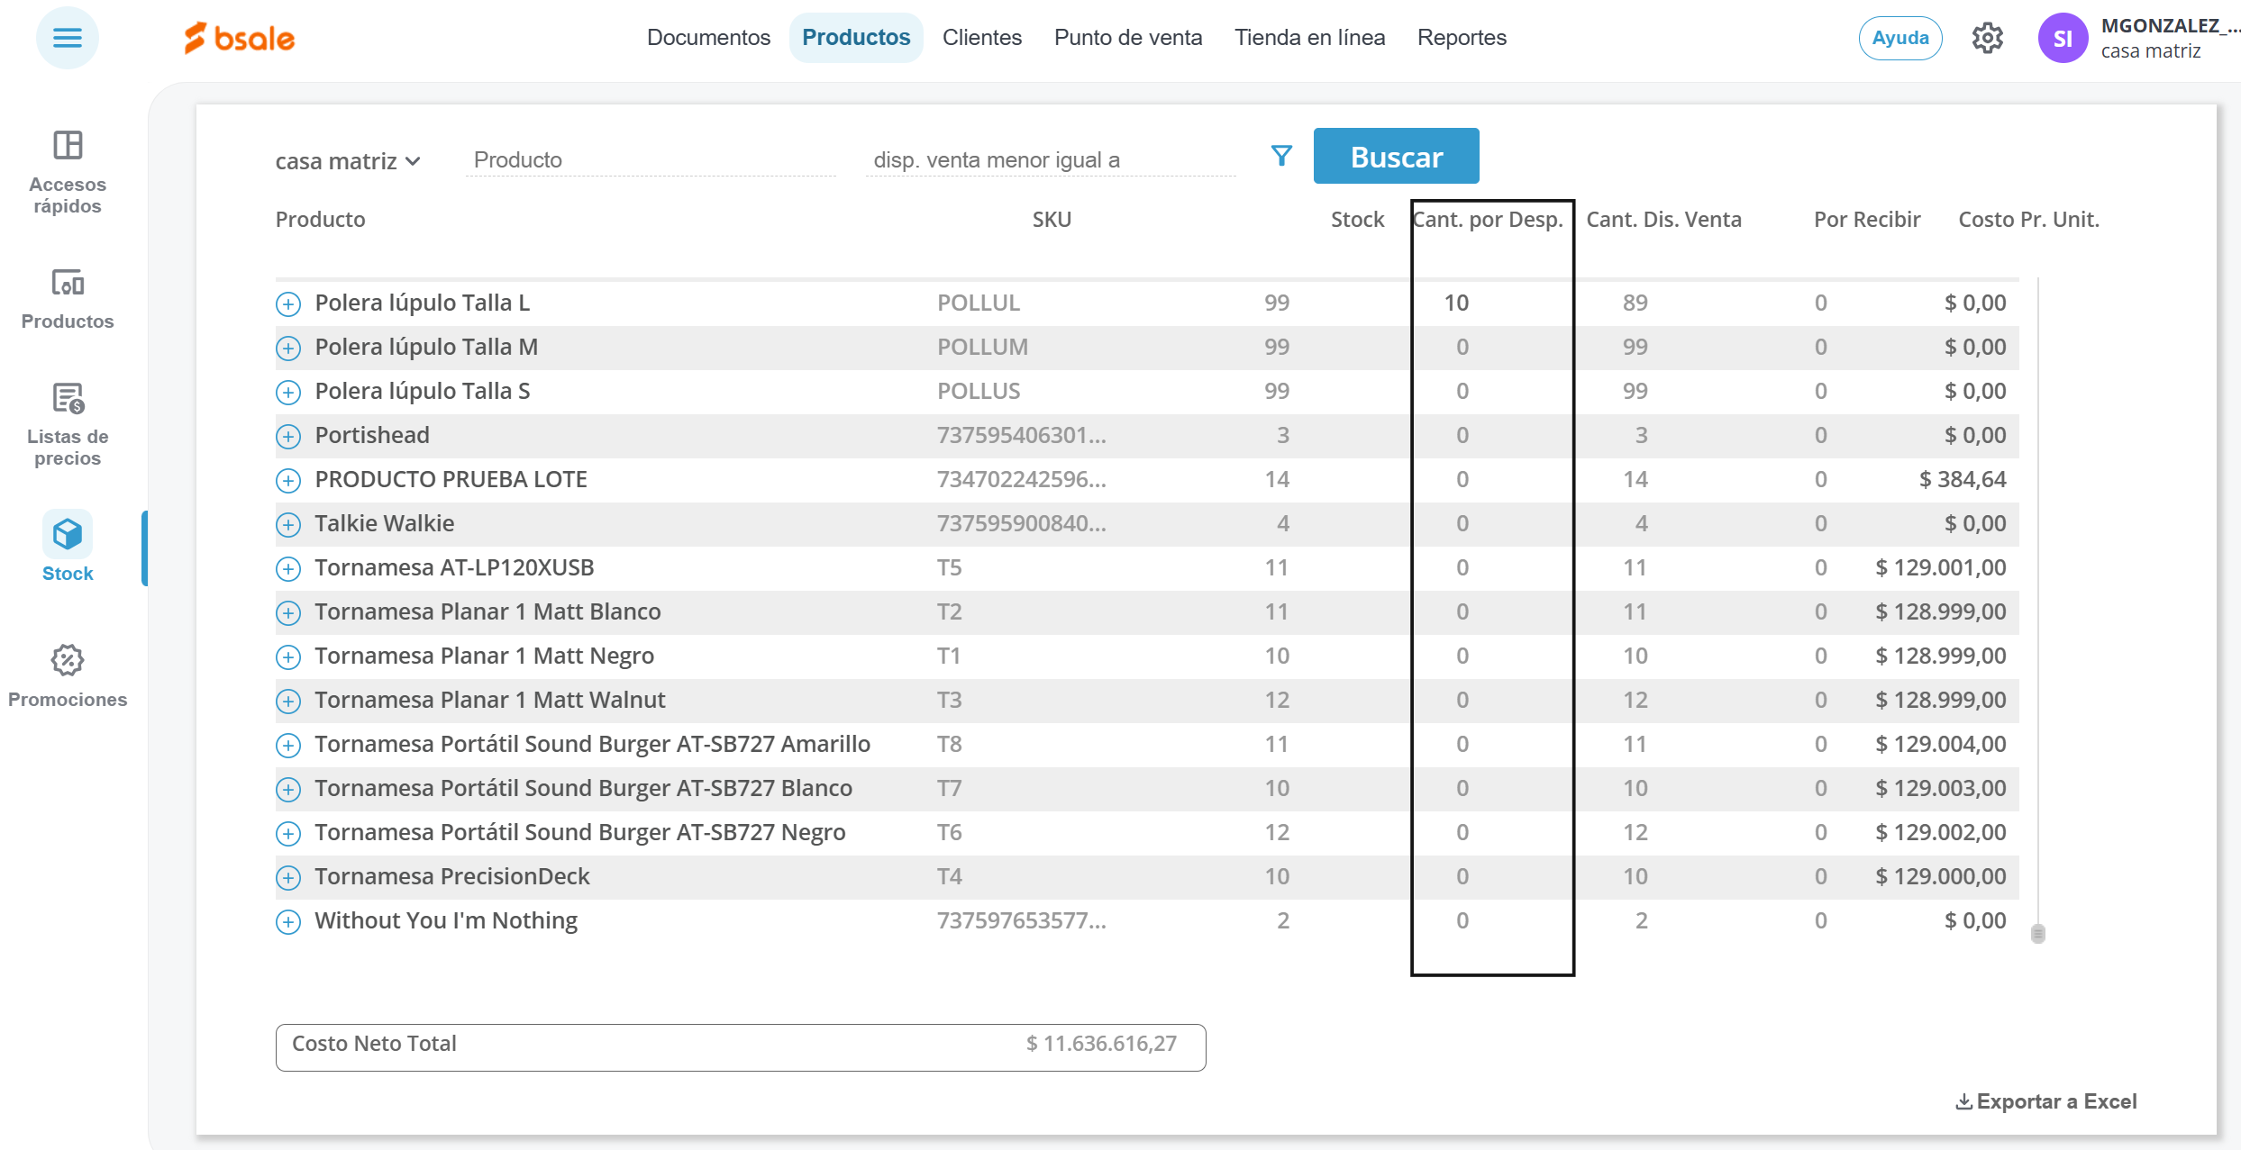Click Exportar a Excel link
2241x1150 pixels.
point(2045,1101)
